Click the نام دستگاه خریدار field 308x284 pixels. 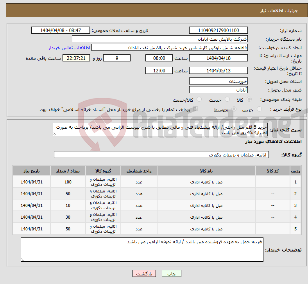160,39
